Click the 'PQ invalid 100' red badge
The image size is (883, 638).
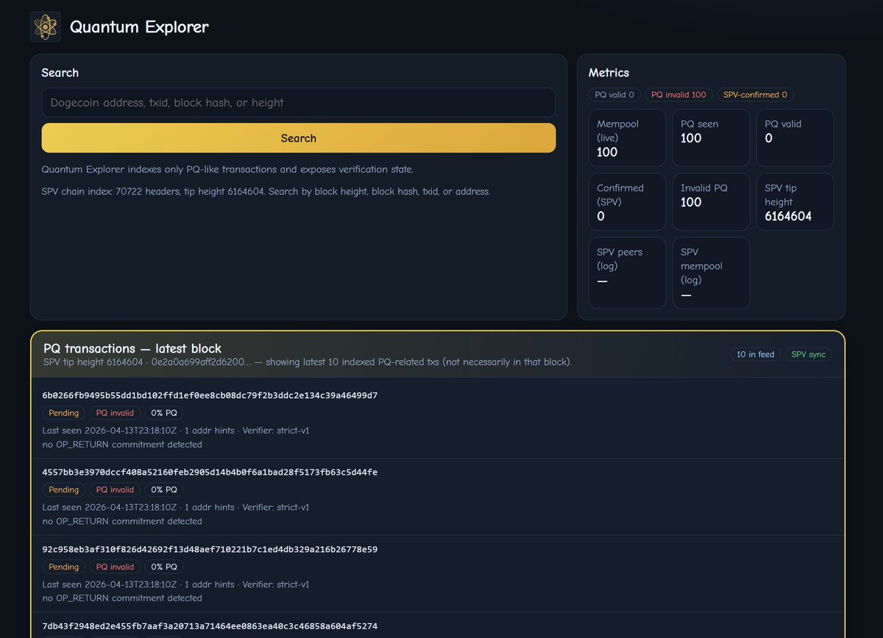coord(678,95)
